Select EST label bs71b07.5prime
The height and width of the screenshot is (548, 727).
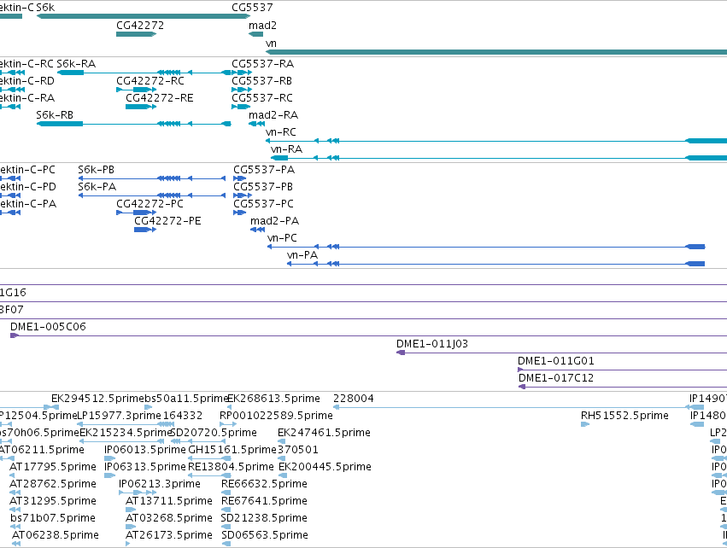click(x=53, y=519)
